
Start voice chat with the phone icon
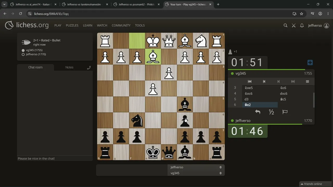[89, 68]
